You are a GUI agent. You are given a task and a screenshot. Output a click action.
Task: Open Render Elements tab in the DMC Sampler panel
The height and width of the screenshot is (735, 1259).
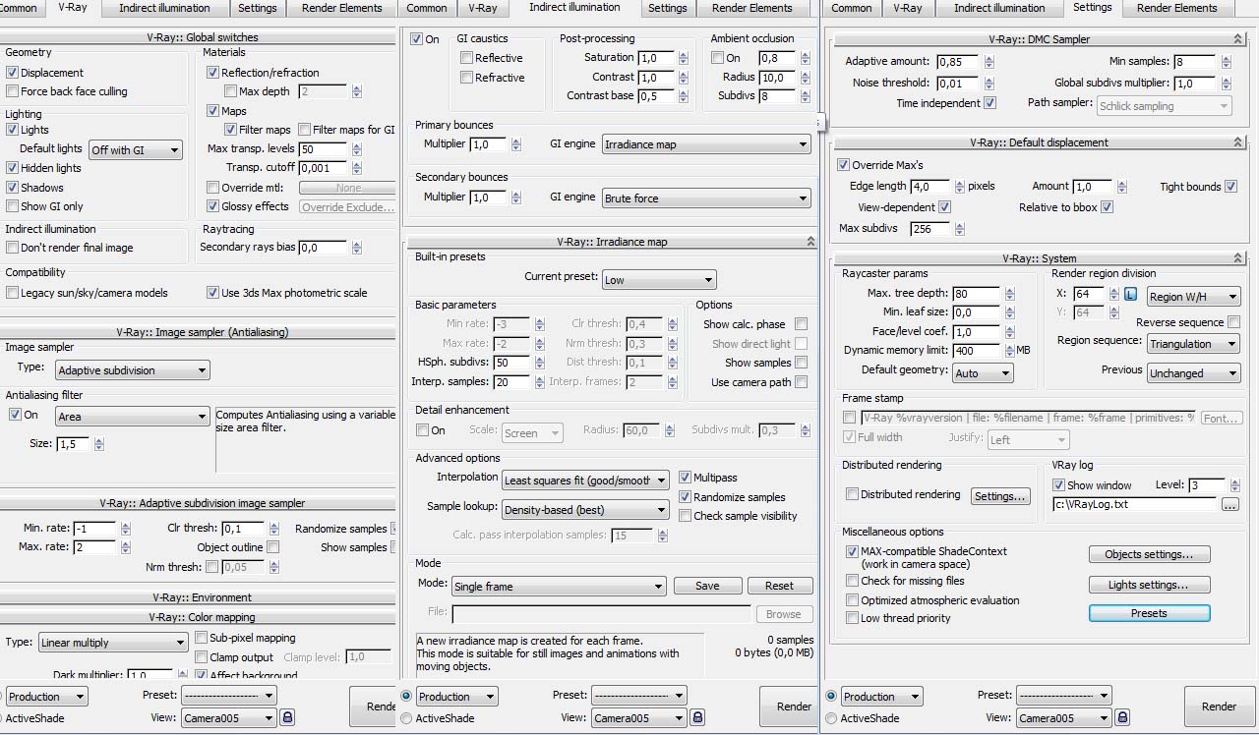1177,8
